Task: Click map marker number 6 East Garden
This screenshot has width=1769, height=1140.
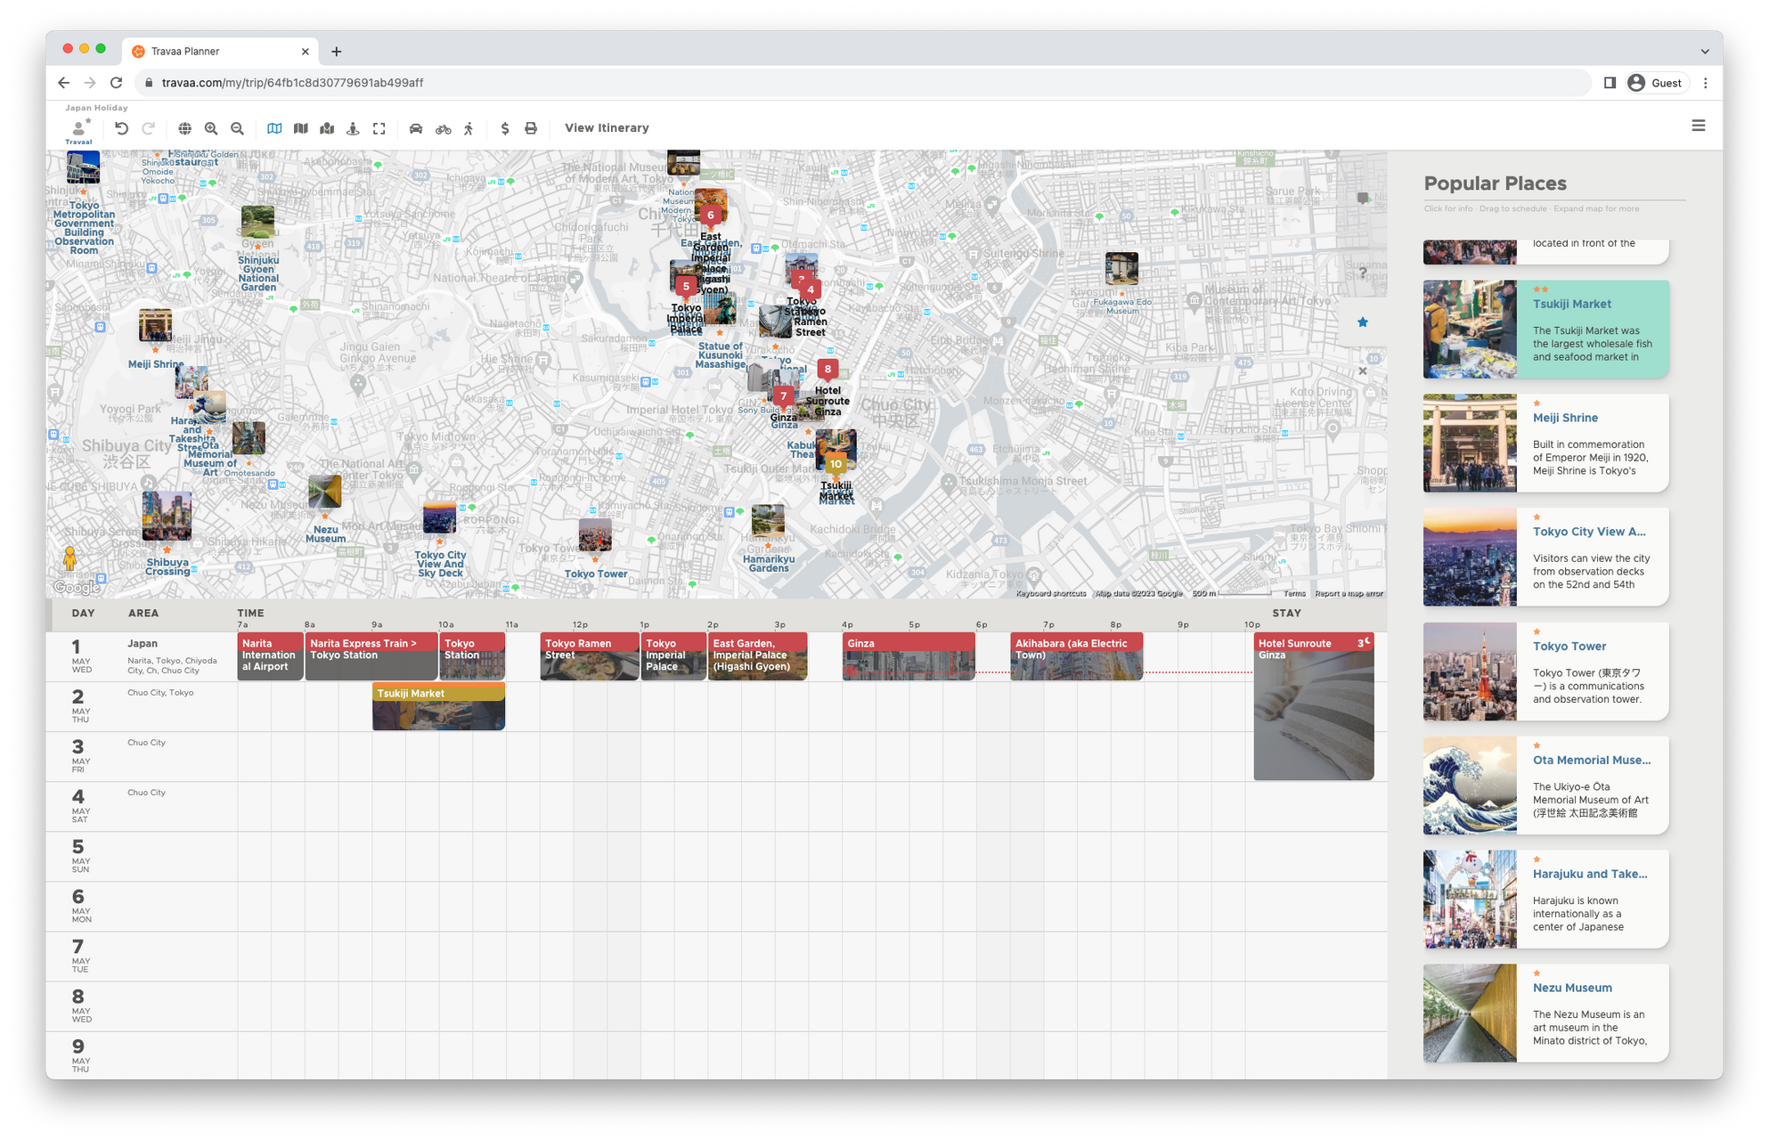Action: (x=710, y=215)
